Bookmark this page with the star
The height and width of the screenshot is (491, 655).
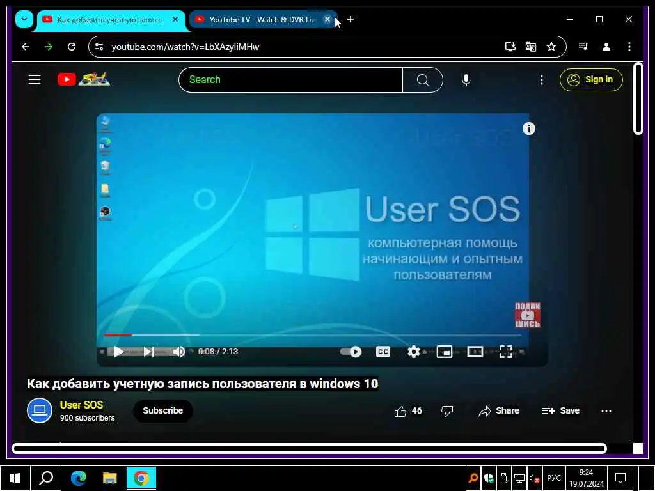(x=551, y=47)
